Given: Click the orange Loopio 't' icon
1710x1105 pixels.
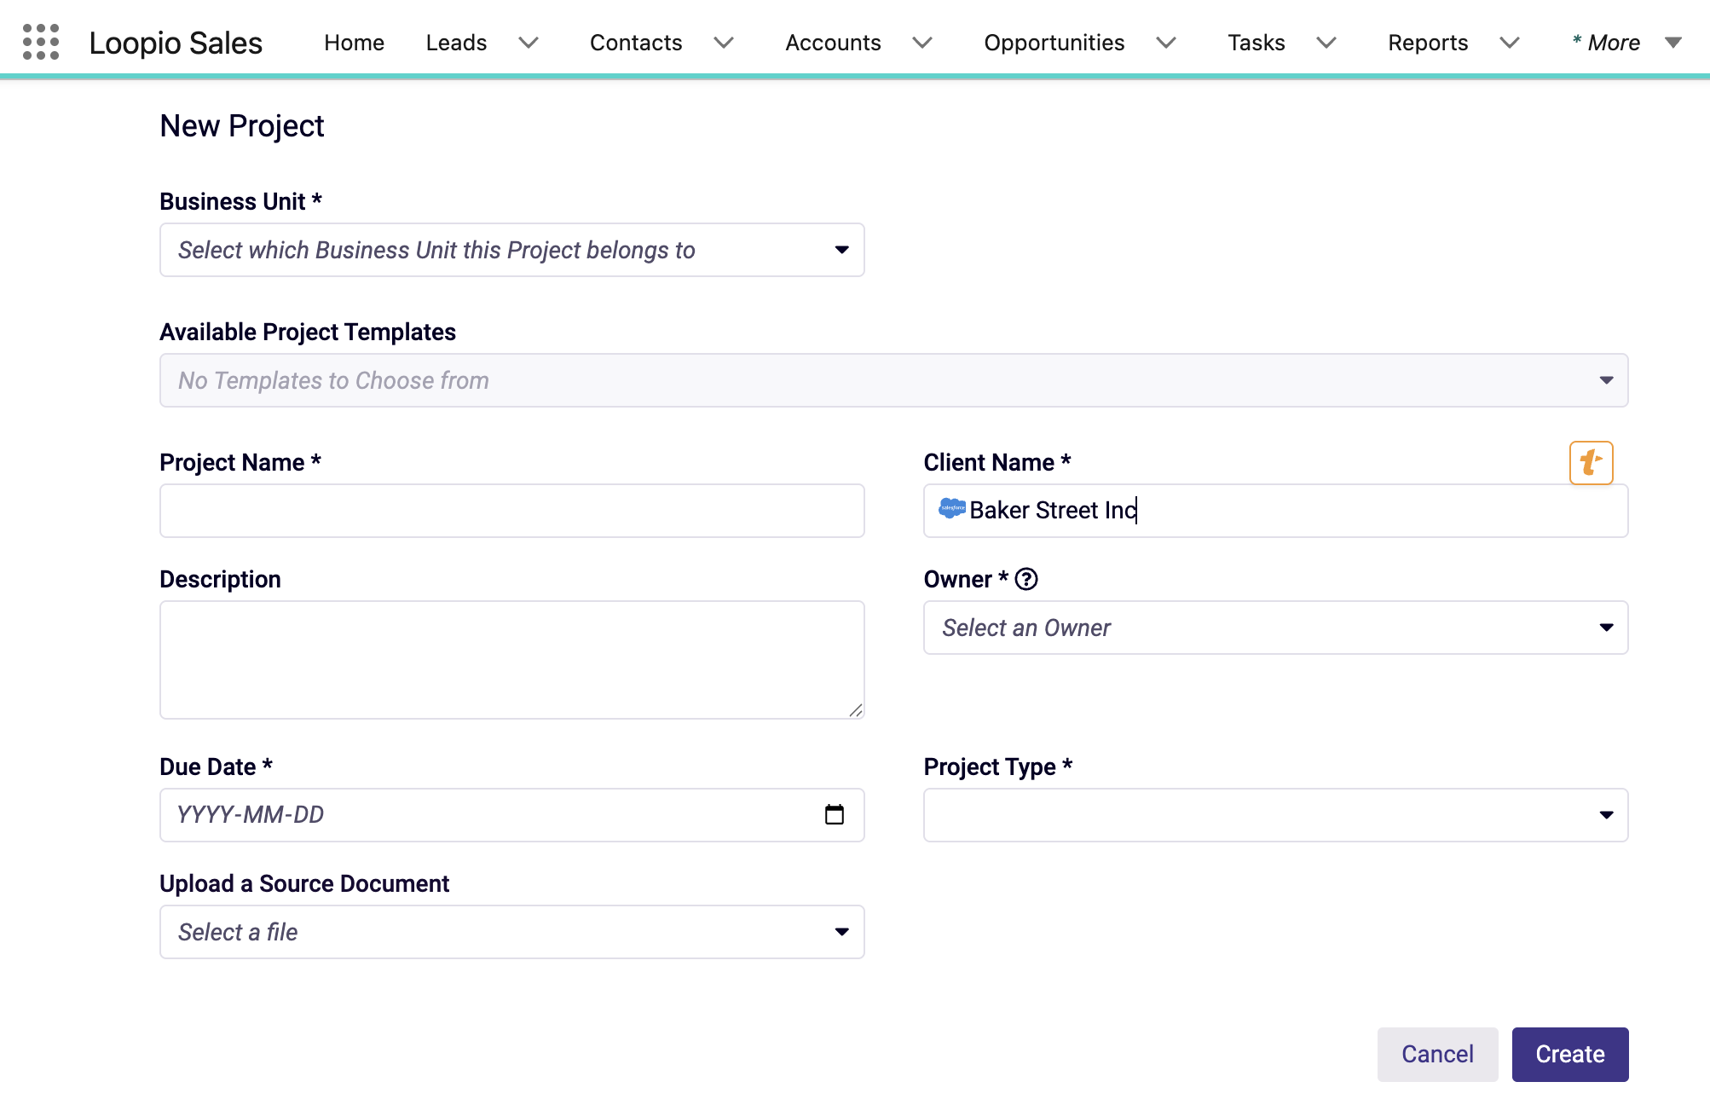Looking at the screenshot, I should 1591,463.
